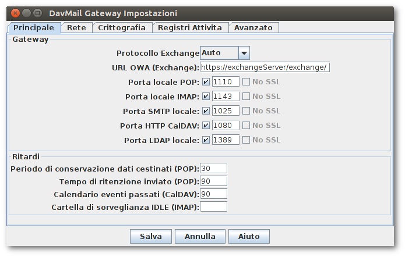Select the Periodo di conservazione dati cestinati field
Screen dimensions: 405x257
point(213,168)
